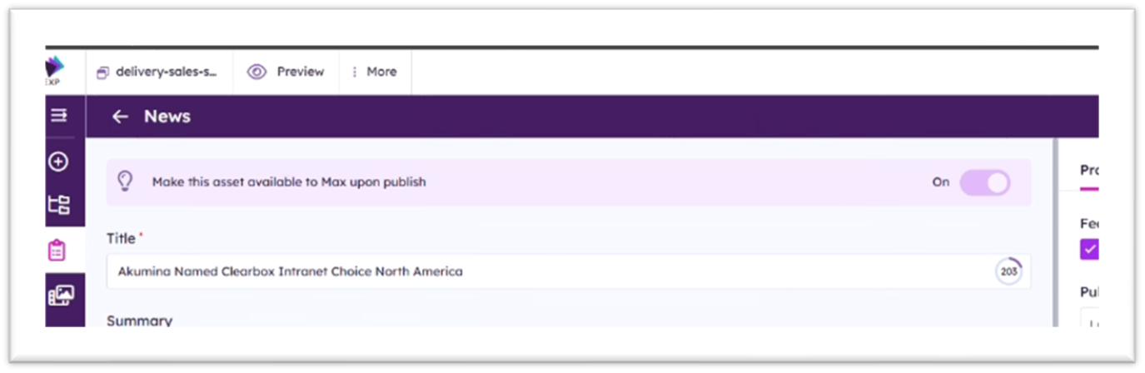Click the Summary field label
This screenshot has height=373, width=1145.
[139, 321]
